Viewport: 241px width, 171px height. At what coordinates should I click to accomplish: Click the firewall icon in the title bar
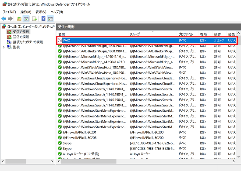pos(5,4)
